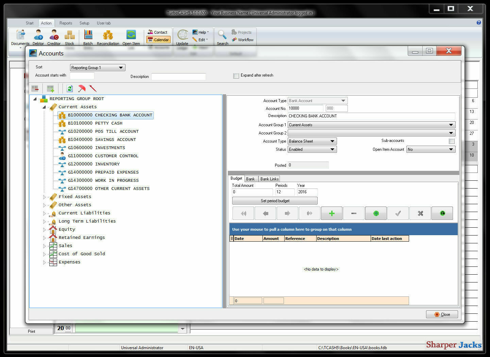Switch to the Start ribbon tab
Screen dimensions: 490x357
30,23
